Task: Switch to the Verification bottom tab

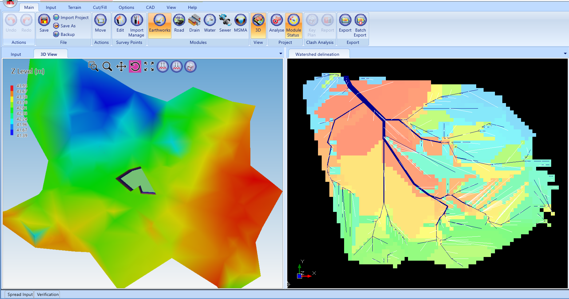Action: 48,294
